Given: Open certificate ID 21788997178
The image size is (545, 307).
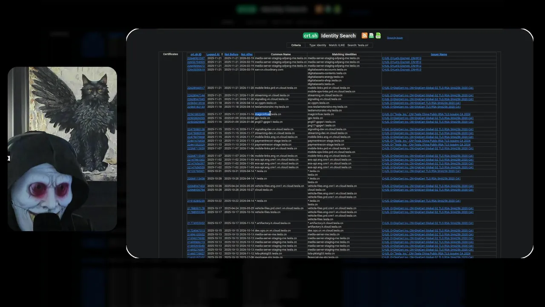Looking at the screenshot, I should tap(196, 209).
